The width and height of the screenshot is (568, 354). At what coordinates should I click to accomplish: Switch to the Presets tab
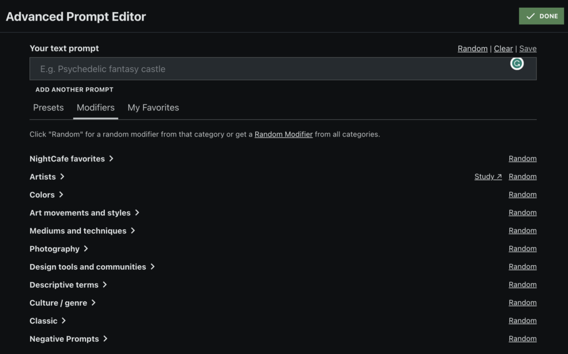pyautogui.click(x=48, y=108)
